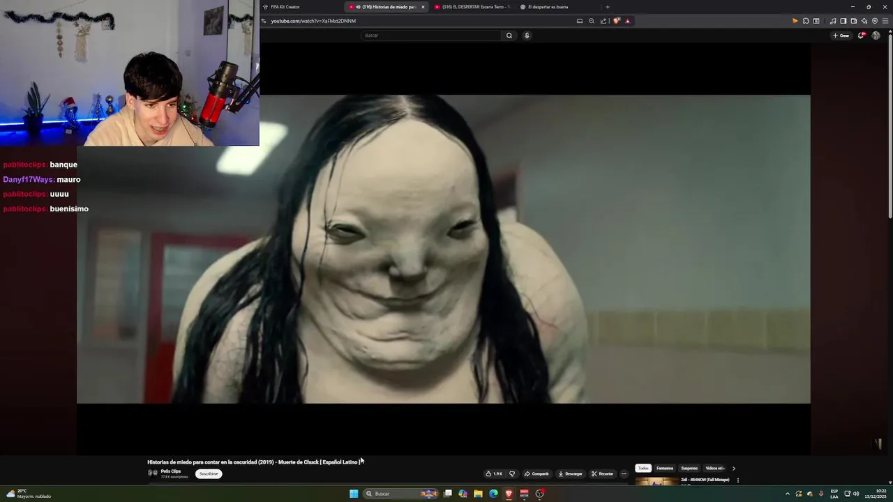Open a new browser tab
893x502 pixels.
(607, 7)
